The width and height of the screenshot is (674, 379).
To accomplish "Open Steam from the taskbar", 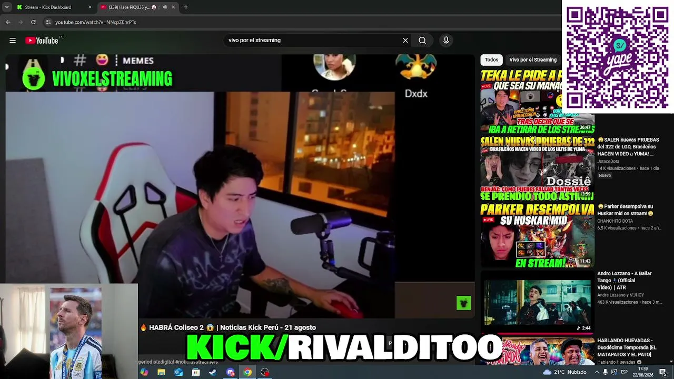I will pos(213,372).
